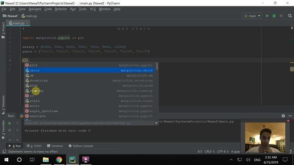The height and width of the screenshot is (165, 294).
Task: Click the PyCharm taskbar icon
Action: (73, 160)
